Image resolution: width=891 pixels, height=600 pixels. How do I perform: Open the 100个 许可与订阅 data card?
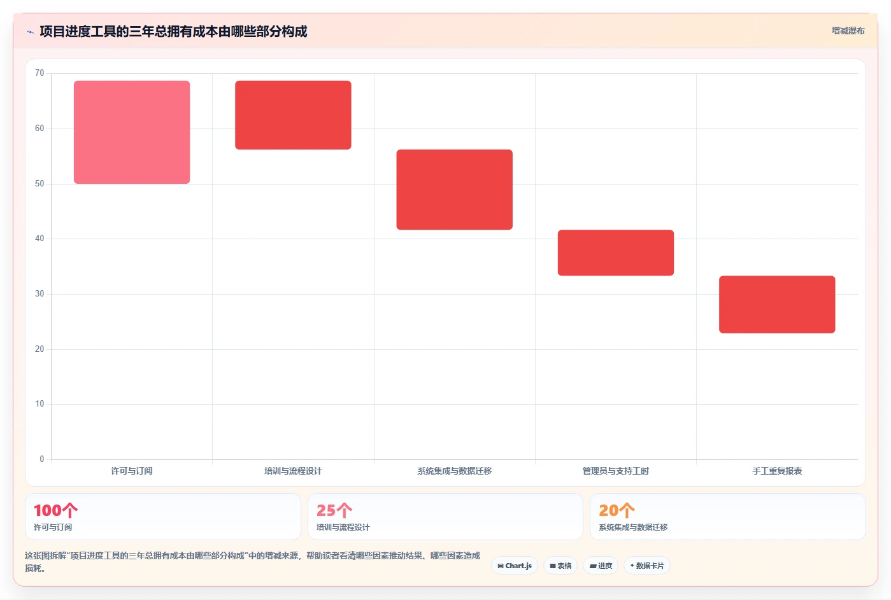[x=163, y=517]
